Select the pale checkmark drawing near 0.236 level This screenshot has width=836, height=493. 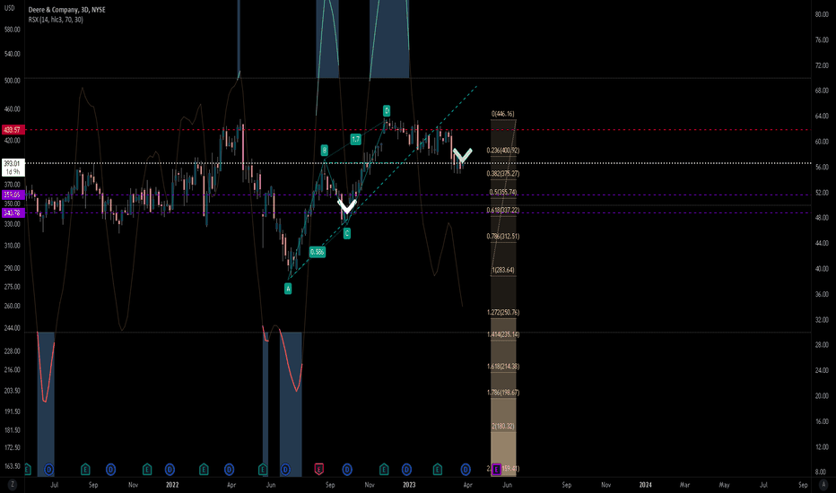(x=462, y=155)
